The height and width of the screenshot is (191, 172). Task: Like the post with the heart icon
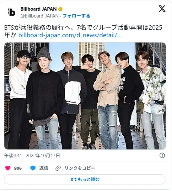pyautogui.click(x=8, y=168)
